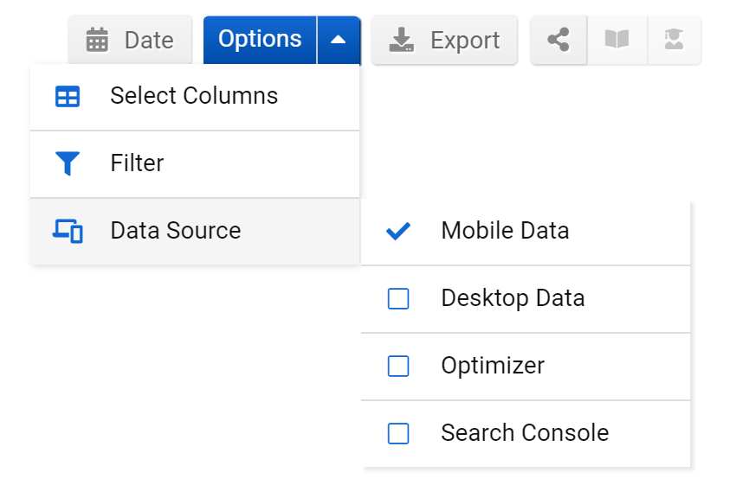Tick the Optimizer checkbox

pos(398,366)
